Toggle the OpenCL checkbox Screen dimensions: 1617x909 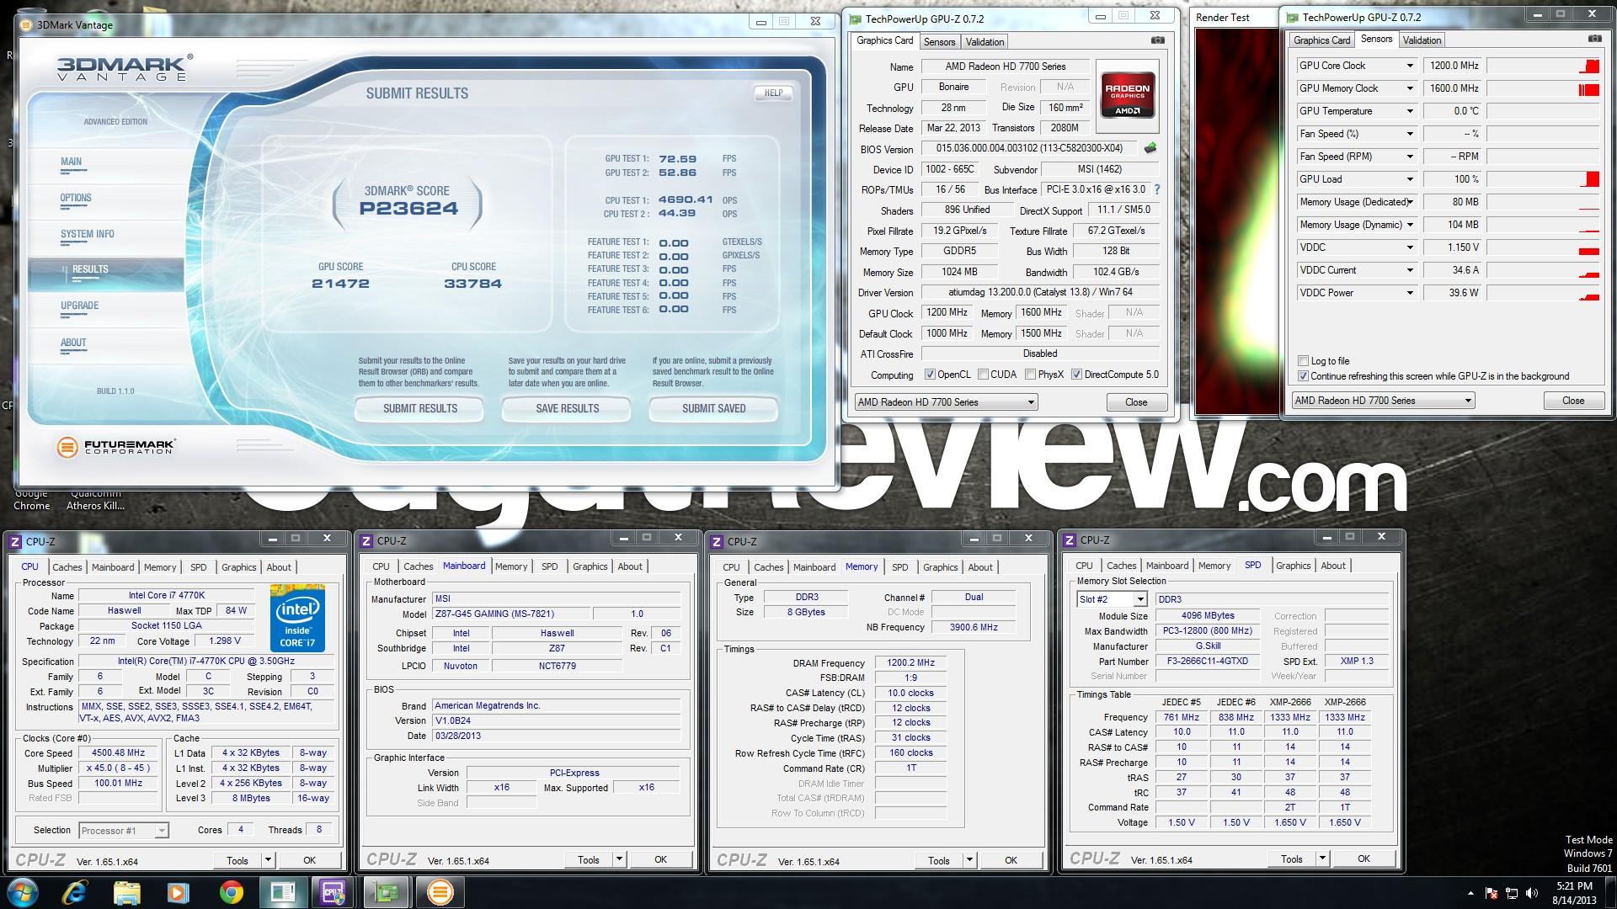930,375
